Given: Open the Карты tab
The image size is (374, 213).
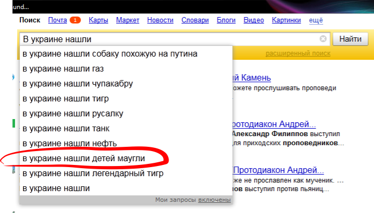Looking at the screenshot, I should point(98,20).
